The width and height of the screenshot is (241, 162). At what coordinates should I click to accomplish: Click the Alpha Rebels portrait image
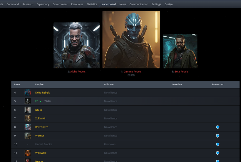tap(76, 45)
